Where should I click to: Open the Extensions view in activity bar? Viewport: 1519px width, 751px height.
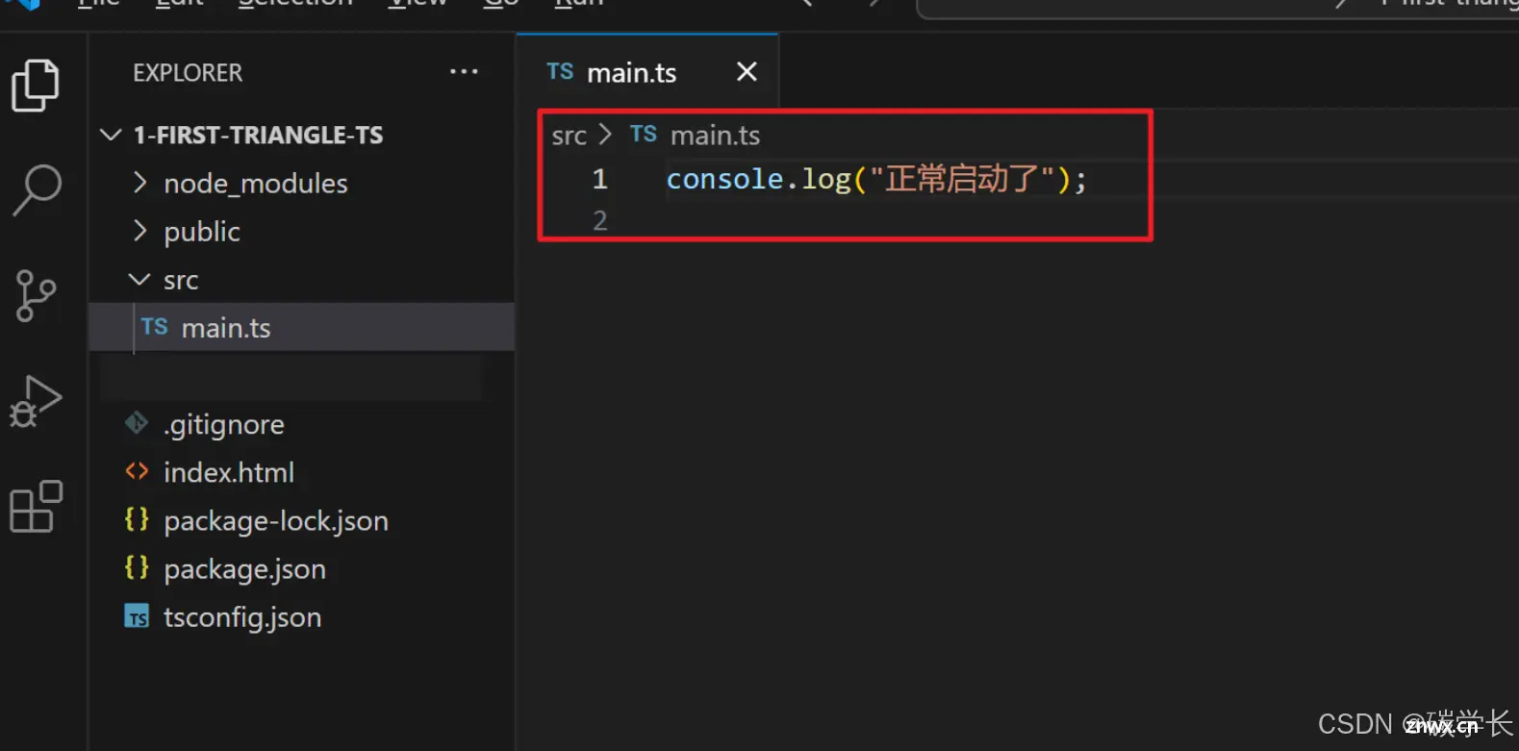pos(37,507)
